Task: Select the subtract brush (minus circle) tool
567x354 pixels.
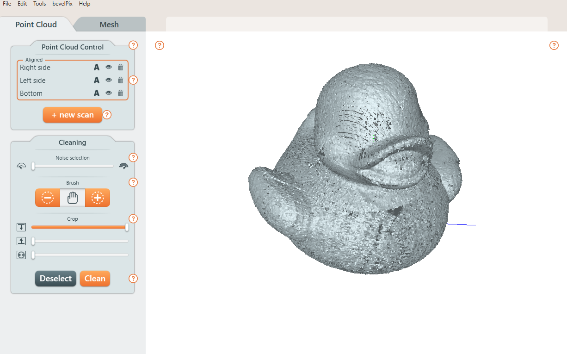Action: point(48,198)
